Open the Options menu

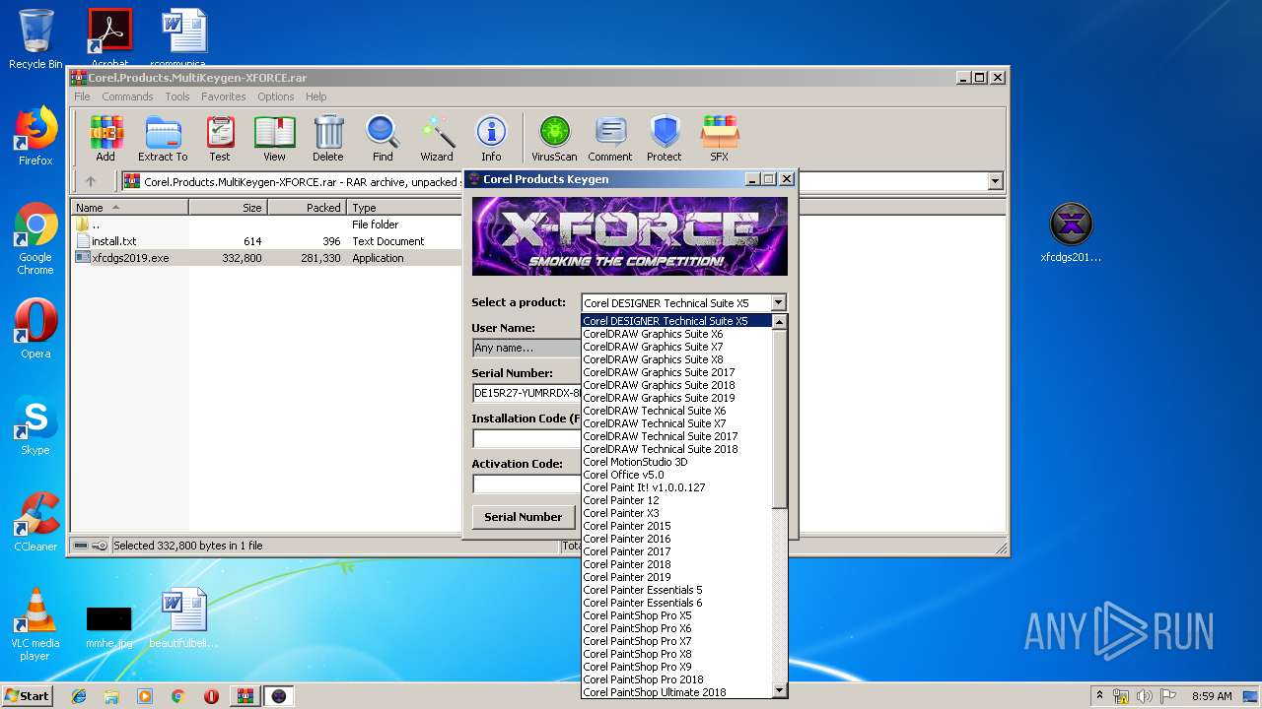[x=276, y=97]
